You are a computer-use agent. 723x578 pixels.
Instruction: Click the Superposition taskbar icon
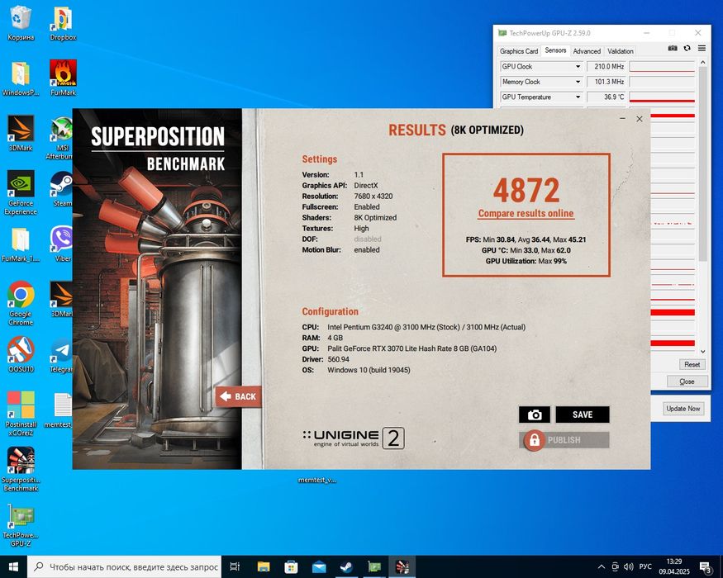point(402,566)
